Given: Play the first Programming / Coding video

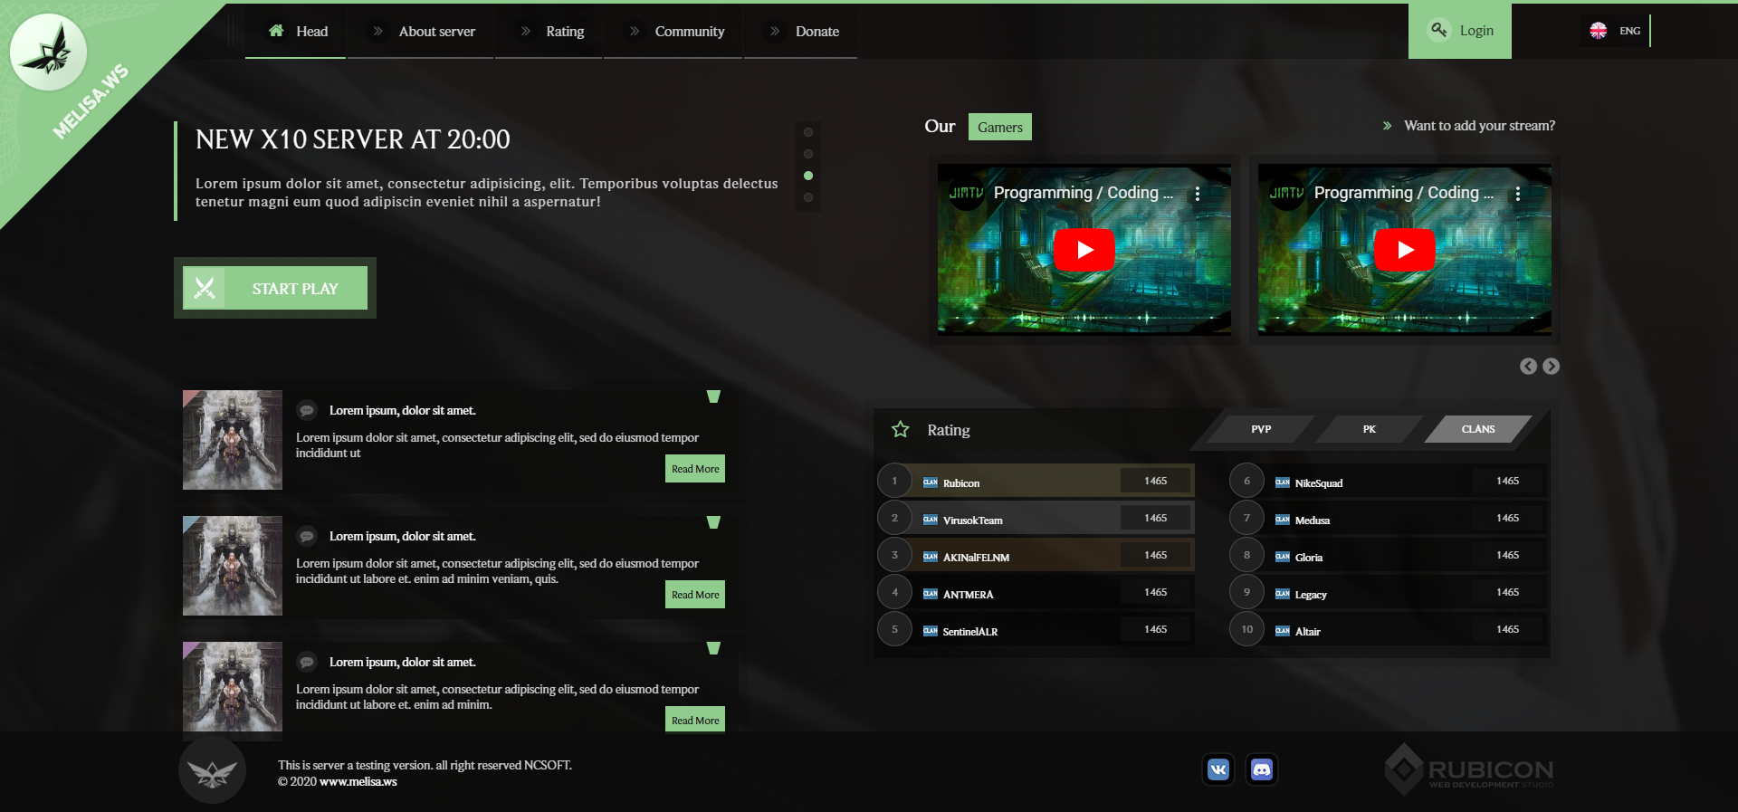Looking at the screenshot, I should click(x=1084, y=250).
